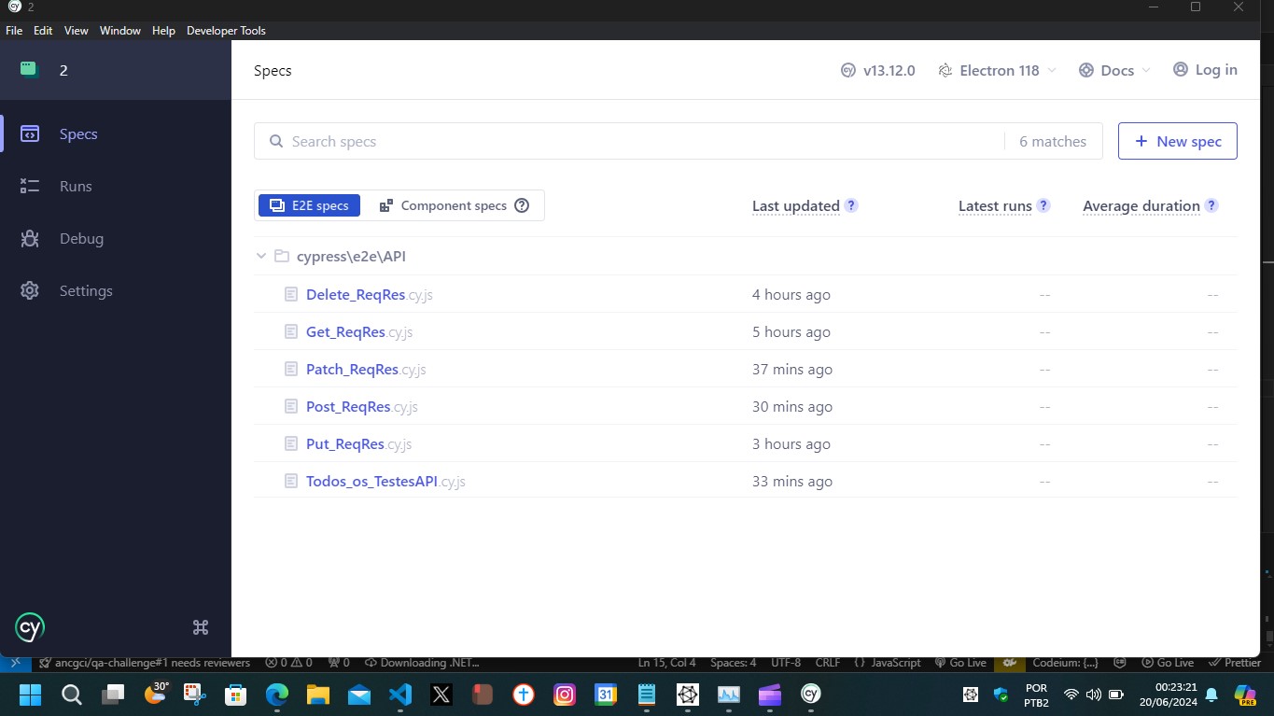Screen dimensions: 1274x716
Task: Open the Developer Tools menu
Action: pyautogui.click(x=226, y=30)
